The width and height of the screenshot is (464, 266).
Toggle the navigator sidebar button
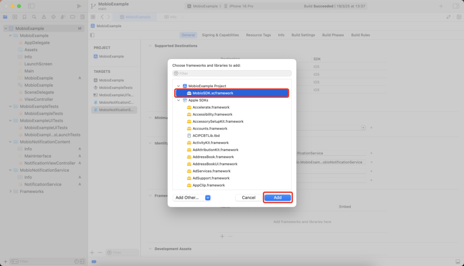tap(31, 6)
